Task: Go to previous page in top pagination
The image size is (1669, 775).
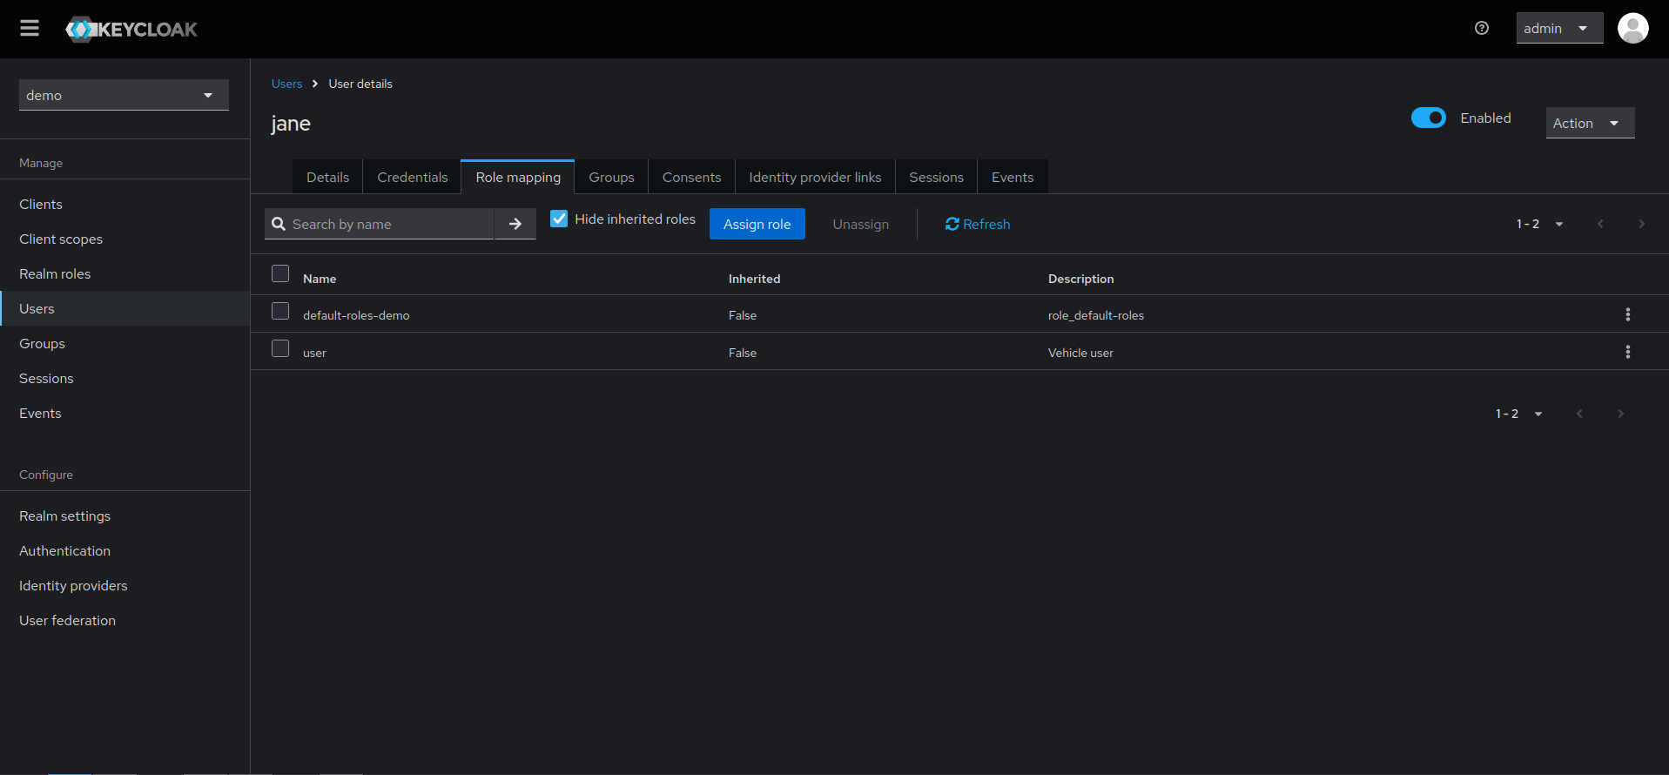Action: [1600, 224]
